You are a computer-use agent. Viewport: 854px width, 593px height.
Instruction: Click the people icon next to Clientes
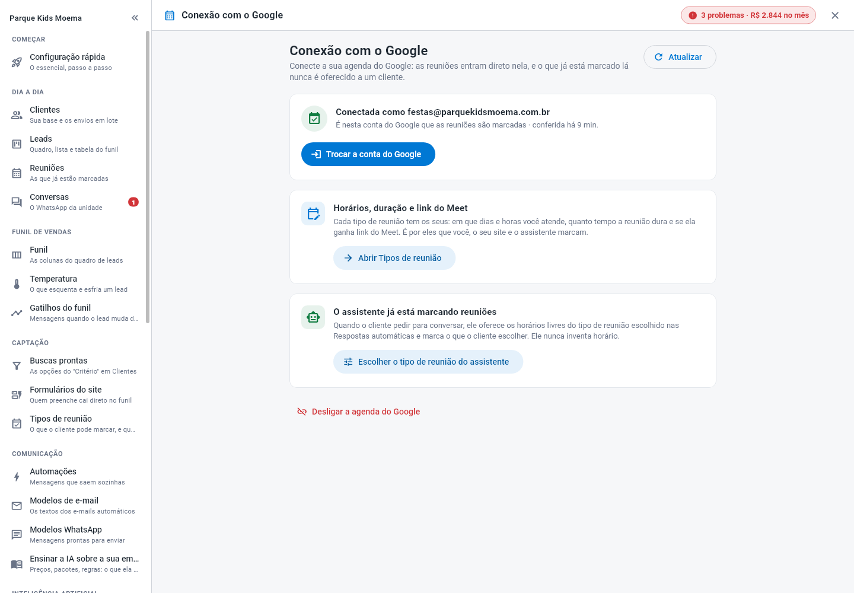pos(17,115)
